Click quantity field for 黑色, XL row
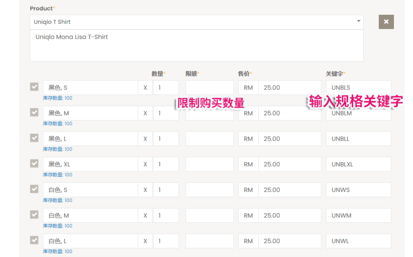The image size is (413, 257). click(166, 164)
